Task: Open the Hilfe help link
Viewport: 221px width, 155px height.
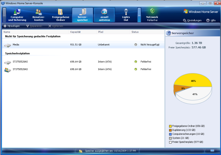Action: click(x=211, y=21)
